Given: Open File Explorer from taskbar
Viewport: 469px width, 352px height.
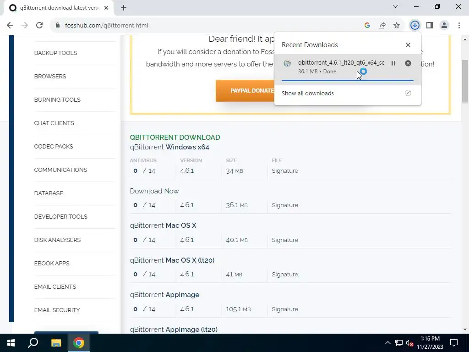Looking at the screenshot, I should [x=56, y=343].
